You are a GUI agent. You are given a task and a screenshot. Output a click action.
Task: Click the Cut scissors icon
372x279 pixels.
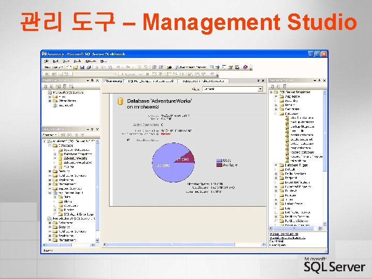point(97,67)
